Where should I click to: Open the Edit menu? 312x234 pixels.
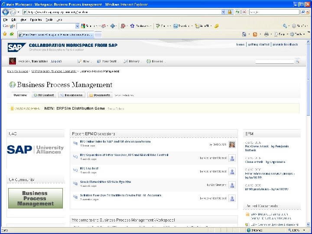pos(14,19)
